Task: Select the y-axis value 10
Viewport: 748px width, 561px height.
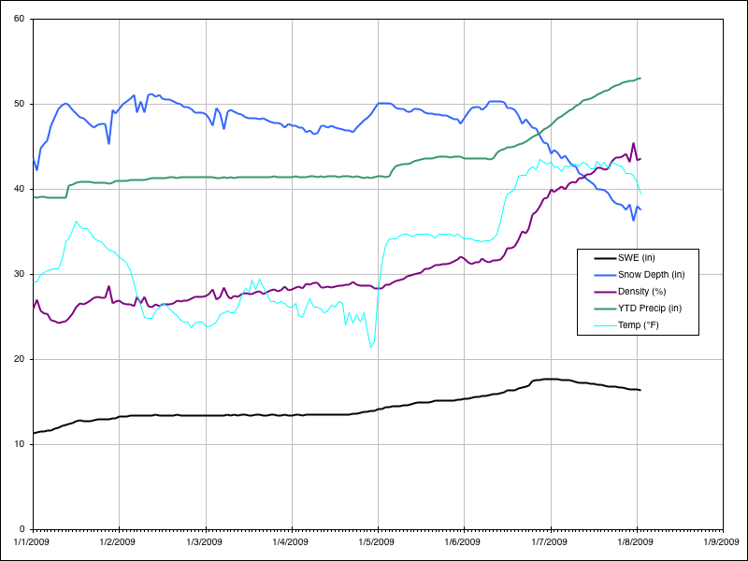Action: click(x=20, y=444)
